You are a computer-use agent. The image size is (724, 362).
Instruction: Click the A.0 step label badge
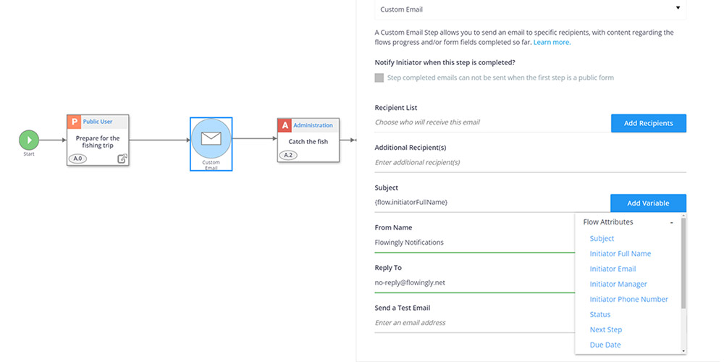coord(77,159)
